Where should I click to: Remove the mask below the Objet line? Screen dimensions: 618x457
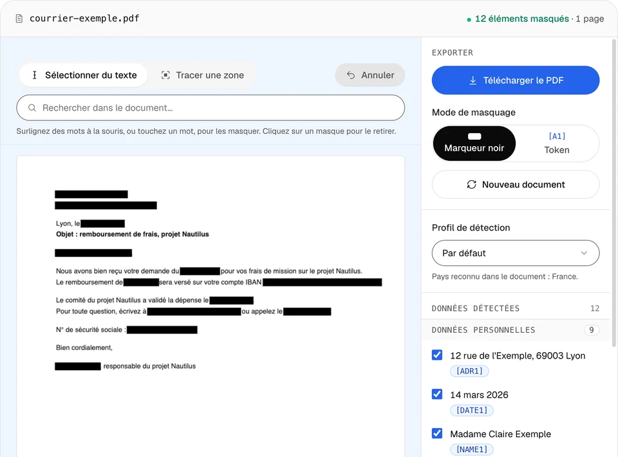93,253
